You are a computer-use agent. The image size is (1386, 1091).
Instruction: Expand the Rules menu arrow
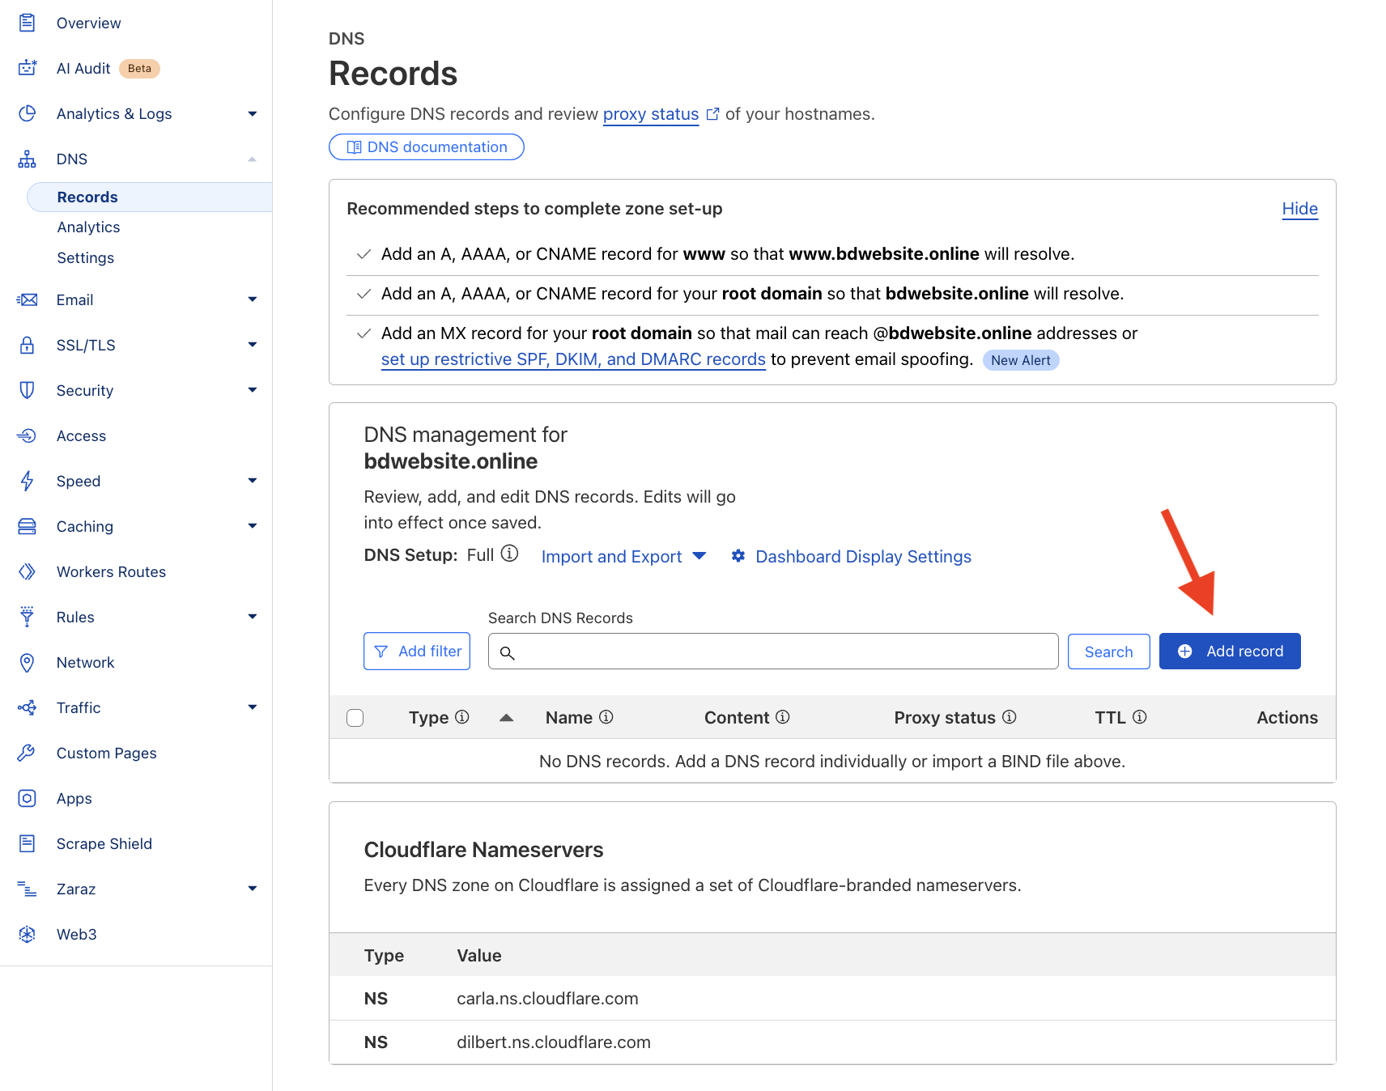[253, 617]
